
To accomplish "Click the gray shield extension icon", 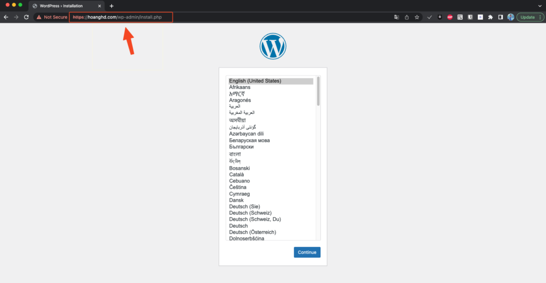I will 470,17.
